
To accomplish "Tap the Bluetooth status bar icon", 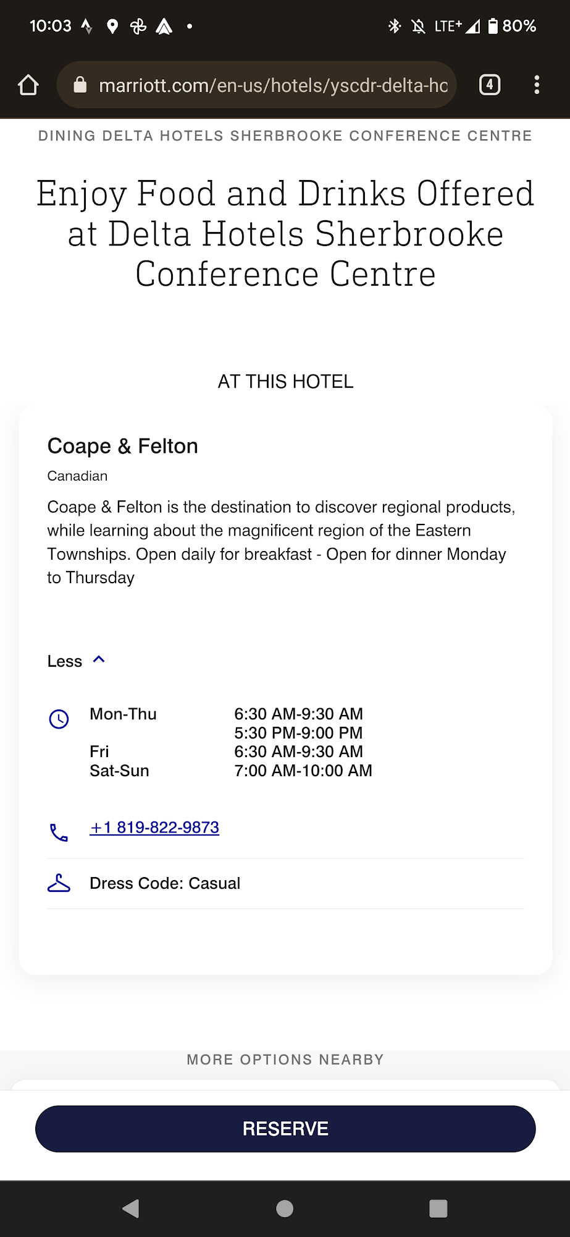I will 395,26.
